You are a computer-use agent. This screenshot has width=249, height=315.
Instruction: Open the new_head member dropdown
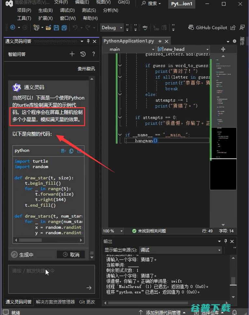click(x=183, y=49)
